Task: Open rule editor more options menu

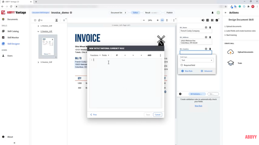Action: (160, 55)
